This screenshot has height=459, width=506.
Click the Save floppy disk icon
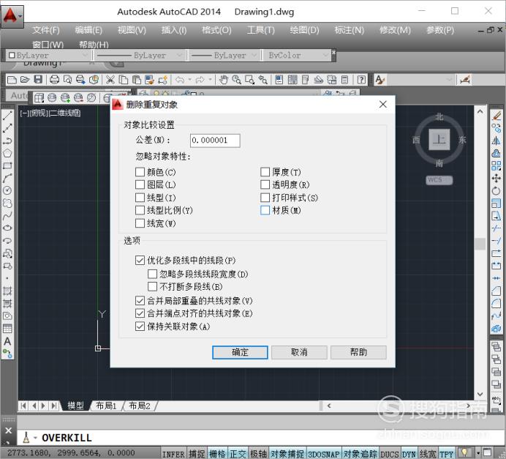pyautogui.click(x=38, y=80)
